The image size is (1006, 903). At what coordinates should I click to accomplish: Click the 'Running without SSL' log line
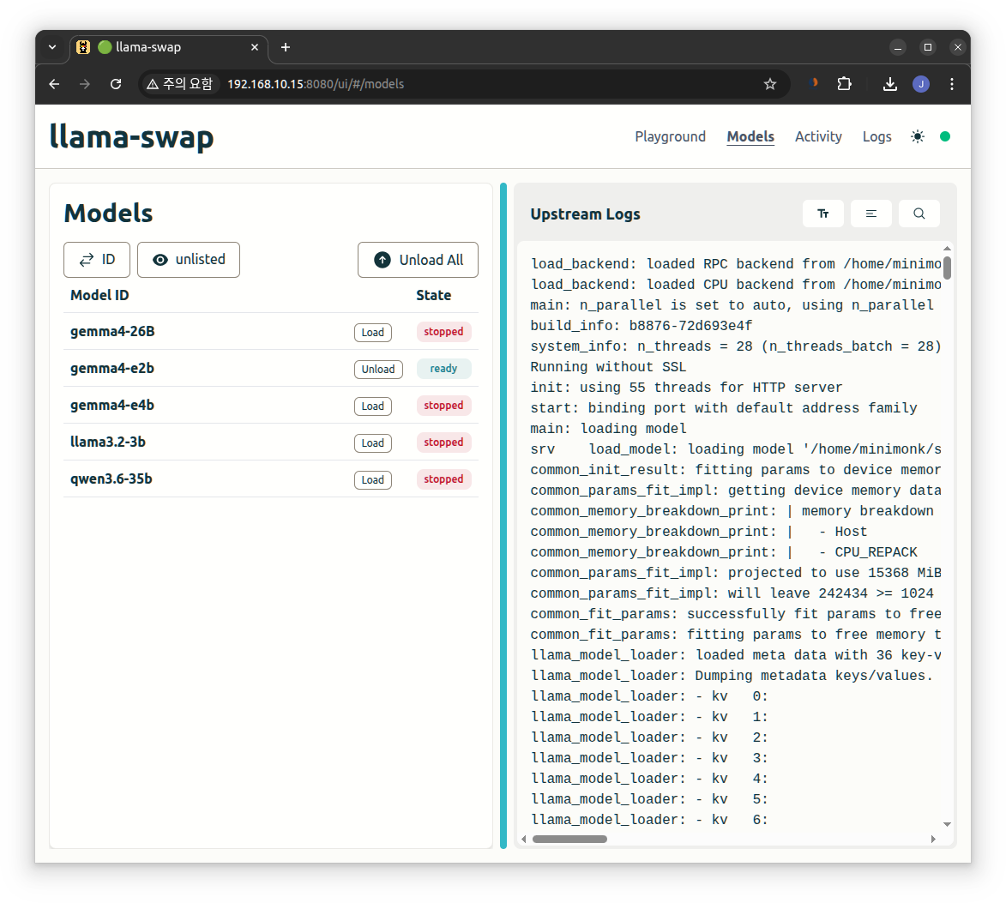[608, 367]
